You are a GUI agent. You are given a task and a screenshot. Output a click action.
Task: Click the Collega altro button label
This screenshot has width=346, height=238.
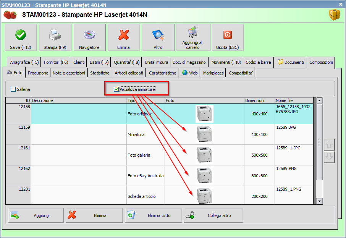tap(219, 215)
